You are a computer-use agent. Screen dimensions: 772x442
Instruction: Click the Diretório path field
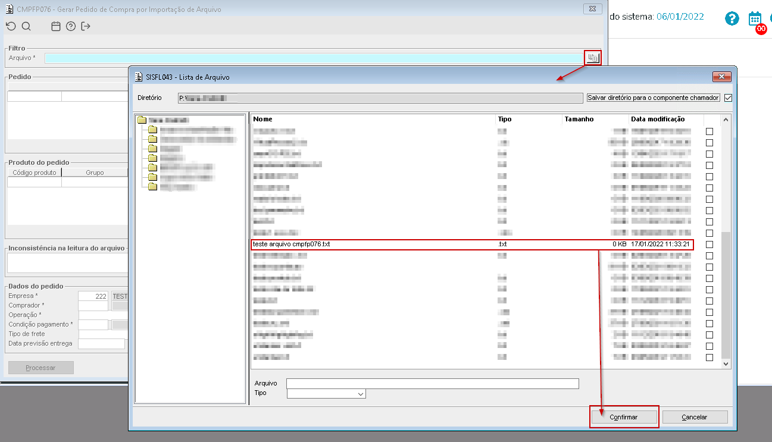coord(380,98)
